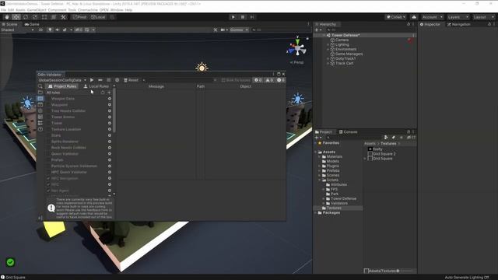Viewport: 498px width, 280px height.
Task: Expand the Environment object in Hierarchy
Action: 328,49
